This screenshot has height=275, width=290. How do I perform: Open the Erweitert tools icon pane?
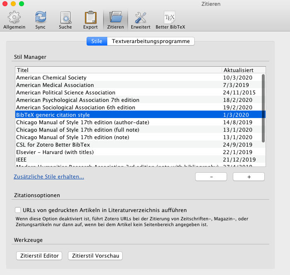[140, 17]
